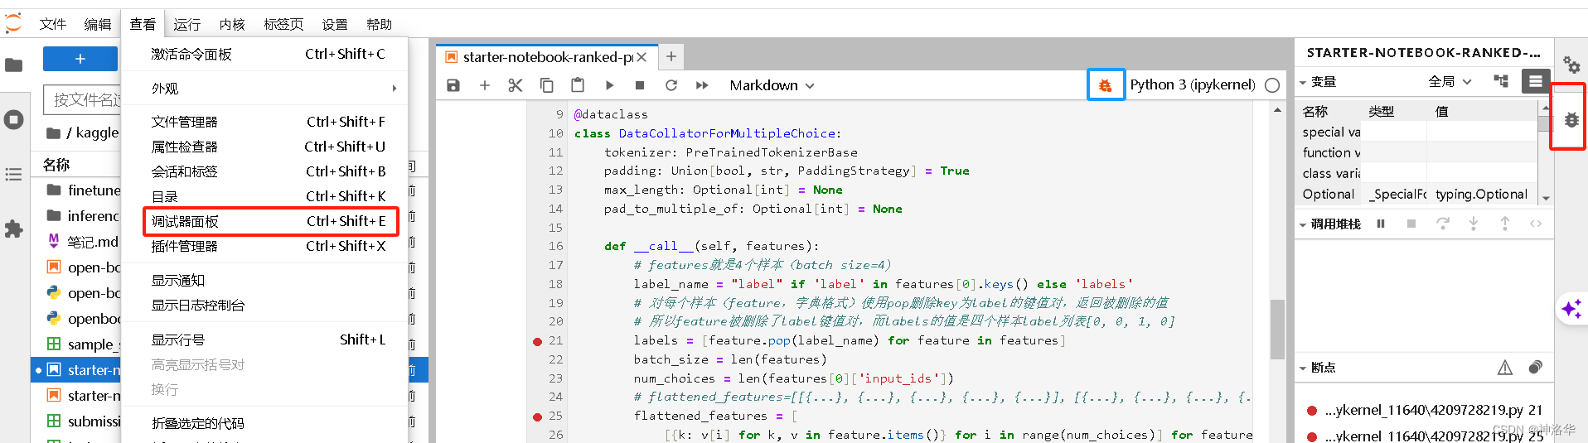1588x443 pixels.
Task: Interrupt the kernel with the stop icon
Action: [640, 85]
